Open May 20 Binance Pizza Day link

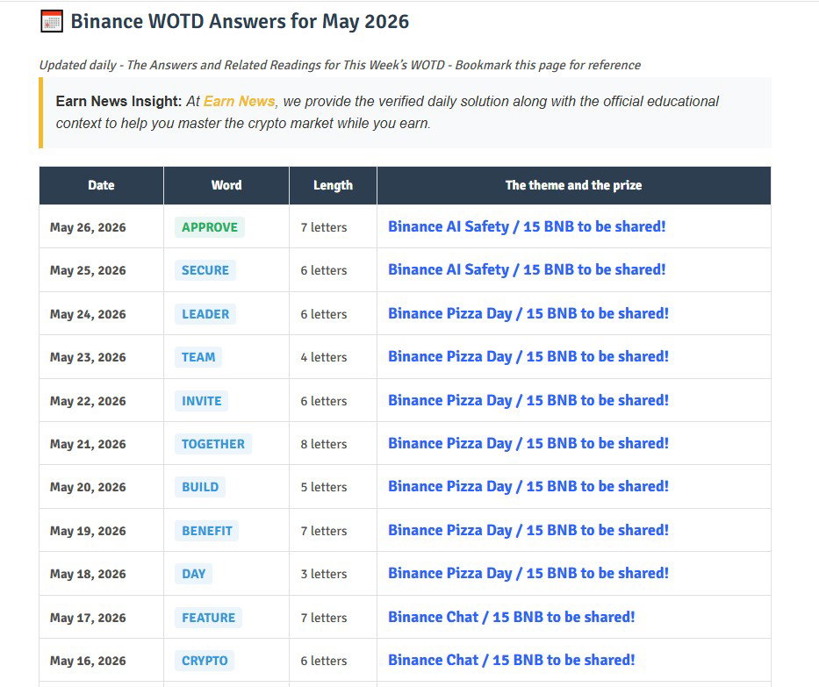click(528, 487)
